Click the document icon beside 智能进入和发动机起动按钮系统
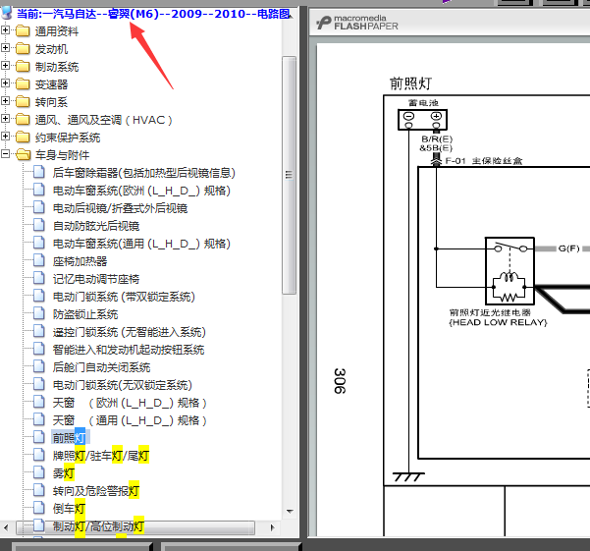Image resolution: width=590 pixels, height=551 pixels. point(38,349)
